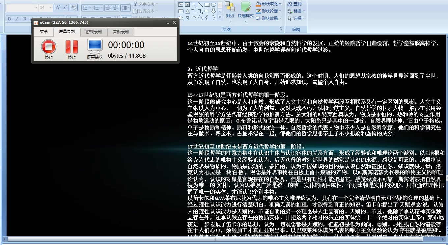The height and width of the screenshot is (245, 448).
Task: Toggle underline formatting
Action: pyautogui.click(x=25, y=19)
